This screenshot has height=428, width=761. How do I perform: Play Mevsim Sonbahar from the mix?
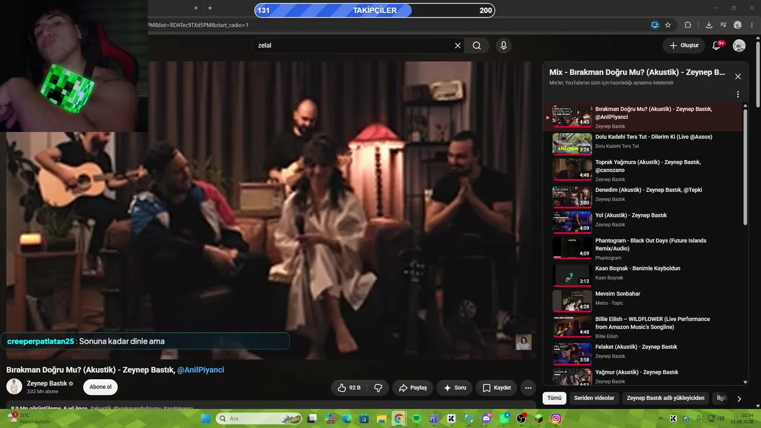click(x=643, y=300)
